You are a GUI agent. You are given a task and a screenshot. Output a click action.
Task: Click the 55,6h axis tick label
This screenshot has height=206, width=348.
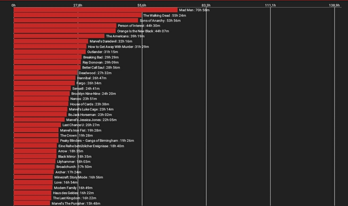click(142, 5)
